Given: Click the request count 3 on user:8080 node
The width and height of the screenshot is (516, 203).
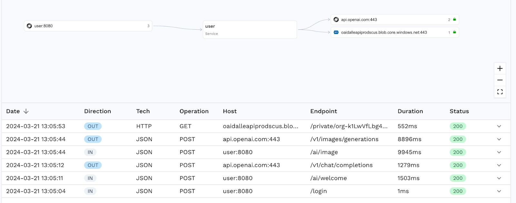Looking at the screenshot, I should click(x=148, y=26).
